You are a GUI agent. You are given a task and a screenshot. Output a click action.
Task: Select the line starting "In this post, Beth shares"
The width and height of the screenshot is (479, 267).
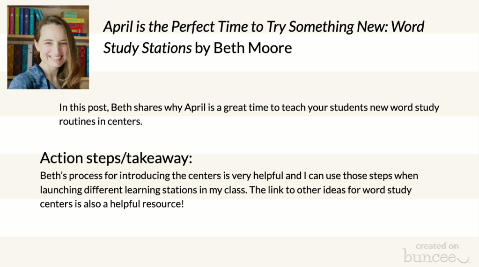click(249, 107)
